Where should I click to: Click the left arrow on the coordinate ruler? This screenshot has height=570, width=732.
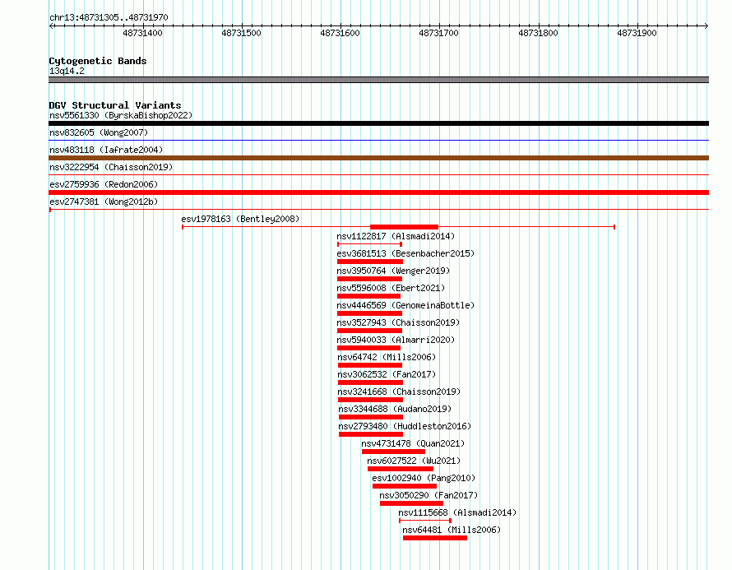point(51,26)
